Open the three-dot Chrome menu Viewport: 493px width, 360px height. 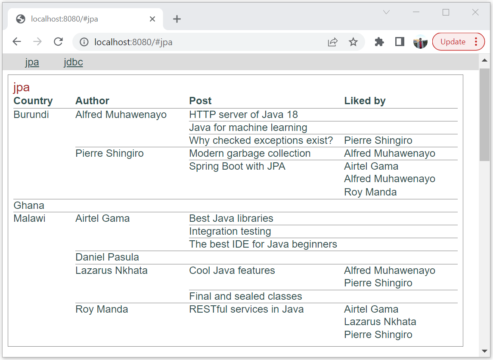coord(476,41)
